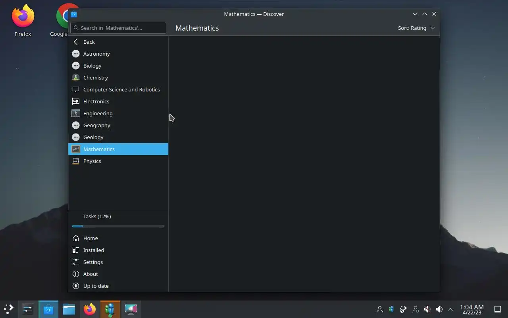Launch Firefox from the taskbar
Image resolution: width=508 pixels, height=318 pixels.
click(x=90, y=309)
